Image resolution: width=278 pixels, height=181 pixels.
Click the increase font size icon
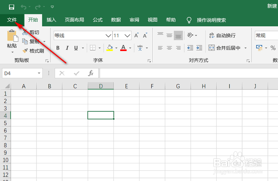(x=136, y=35)
